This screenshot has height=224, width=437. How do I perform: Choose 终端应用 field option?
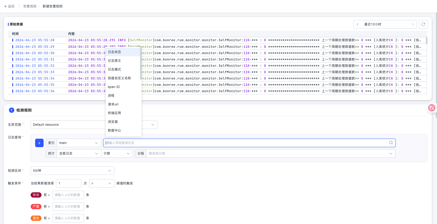[x=123, y=113]
